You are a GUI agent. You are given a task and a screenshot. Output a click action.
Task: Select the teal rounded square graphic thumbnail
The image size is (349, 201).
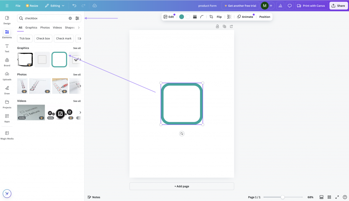59,60
